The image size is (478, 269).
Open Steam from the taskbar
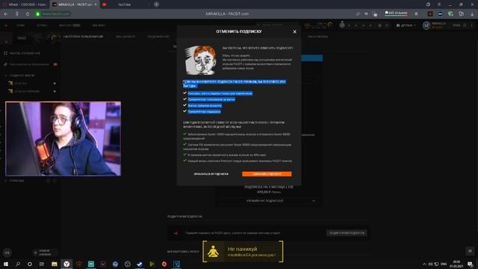pyautogui.click(x=140, y=264)
